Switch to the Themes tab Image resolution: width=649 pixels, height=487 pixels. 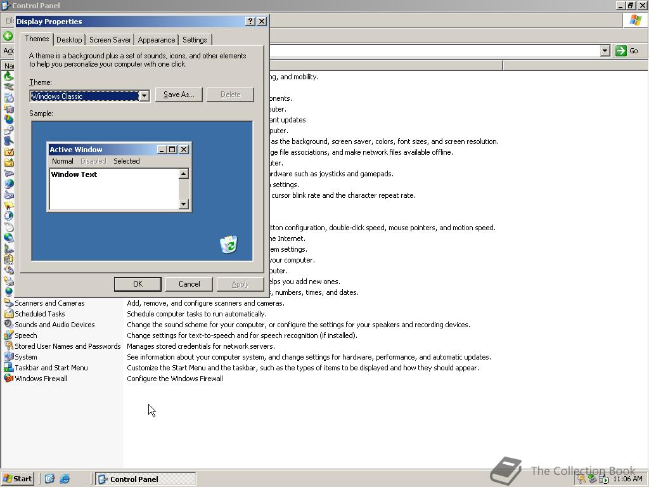37,39
